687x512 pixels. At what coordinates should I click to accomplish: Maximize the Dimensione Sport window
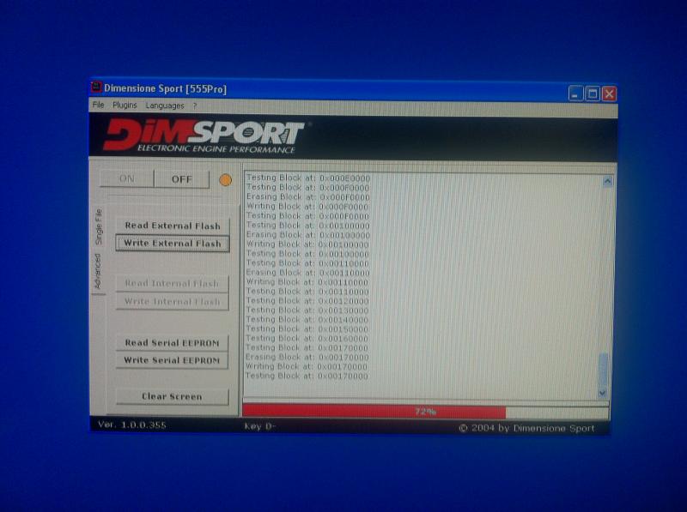593,93
